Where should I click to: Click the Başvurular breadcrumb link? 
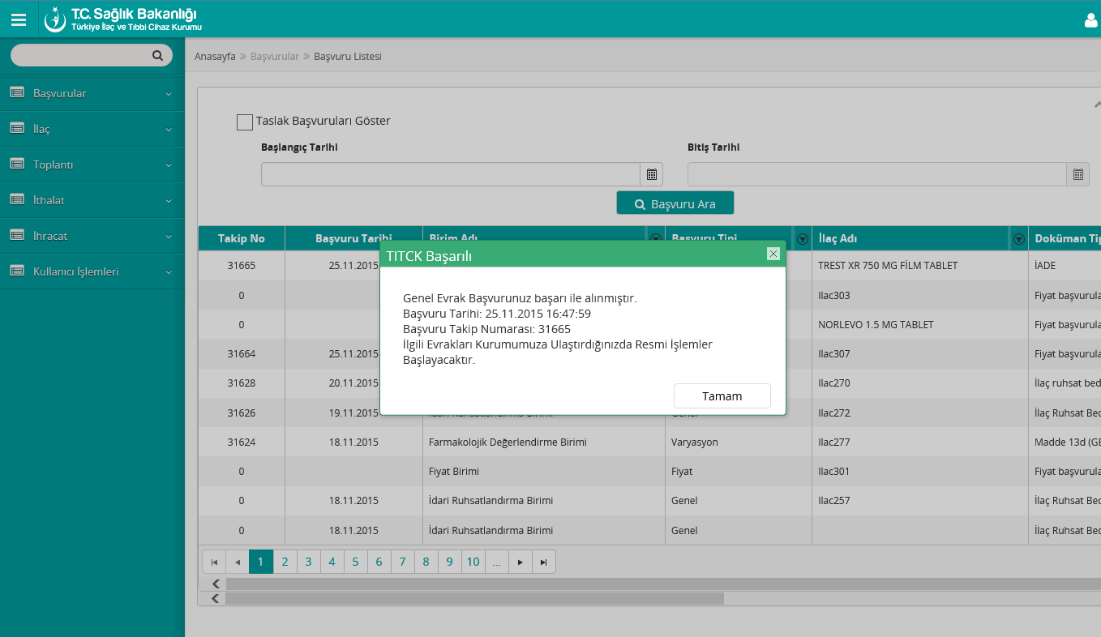tap(275, 57)
